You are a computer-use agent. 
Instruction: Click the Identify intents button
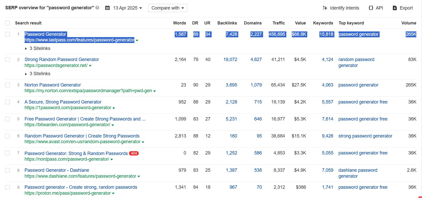pos(341,8)
